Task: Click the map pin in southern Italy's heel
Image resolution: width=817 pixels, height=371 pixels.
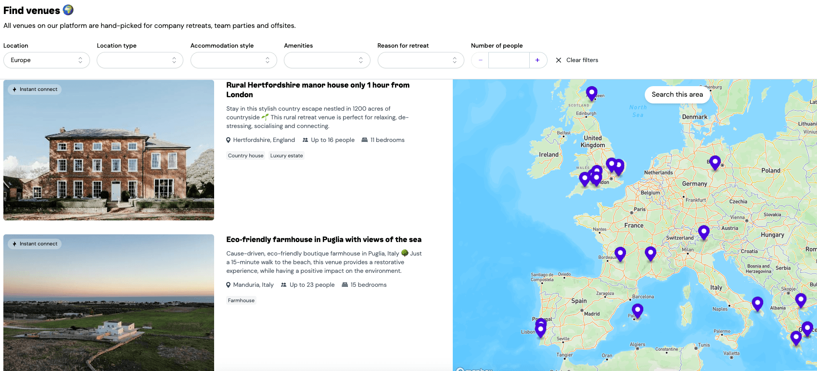Action: [757, 303]
